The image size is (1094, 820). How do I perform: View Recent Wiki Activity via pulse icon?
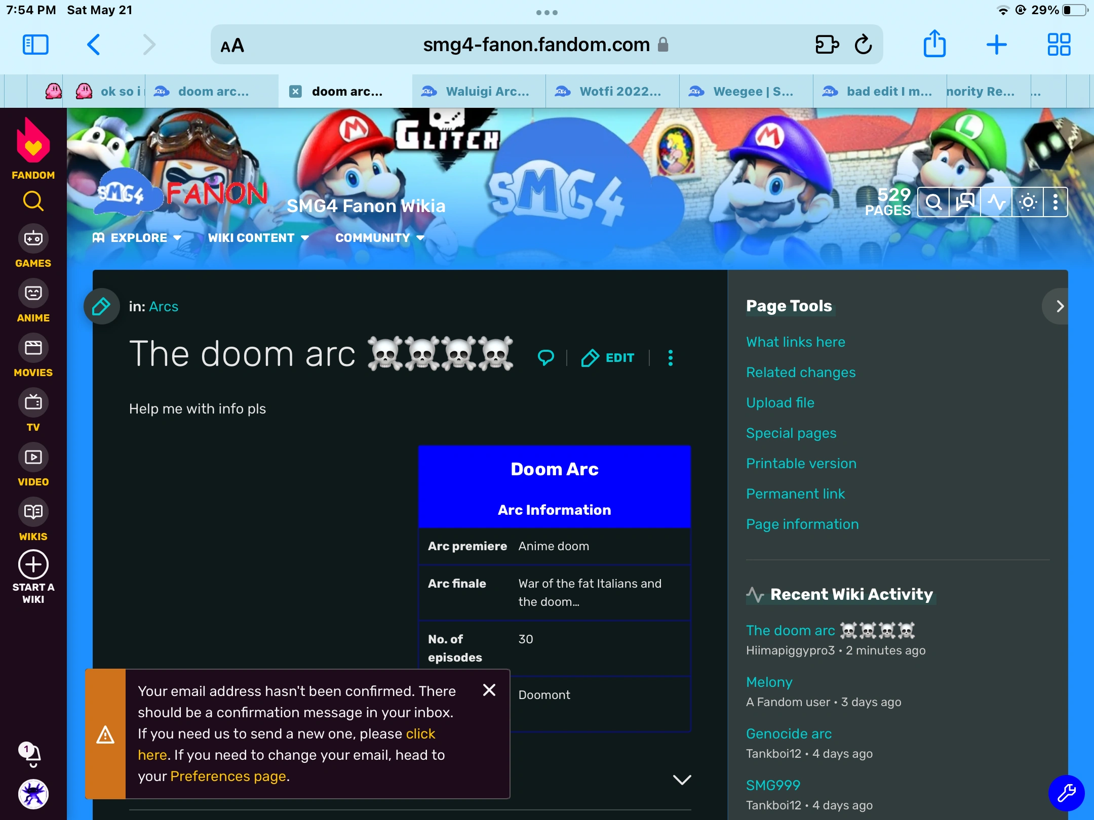[996, 201]
